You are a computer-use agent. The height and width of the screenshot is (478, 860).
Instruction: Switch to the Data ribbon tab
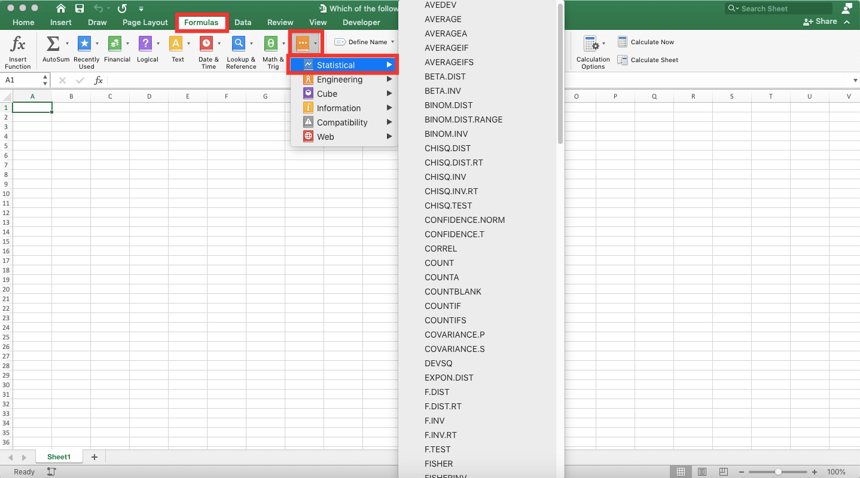(243, 22)
